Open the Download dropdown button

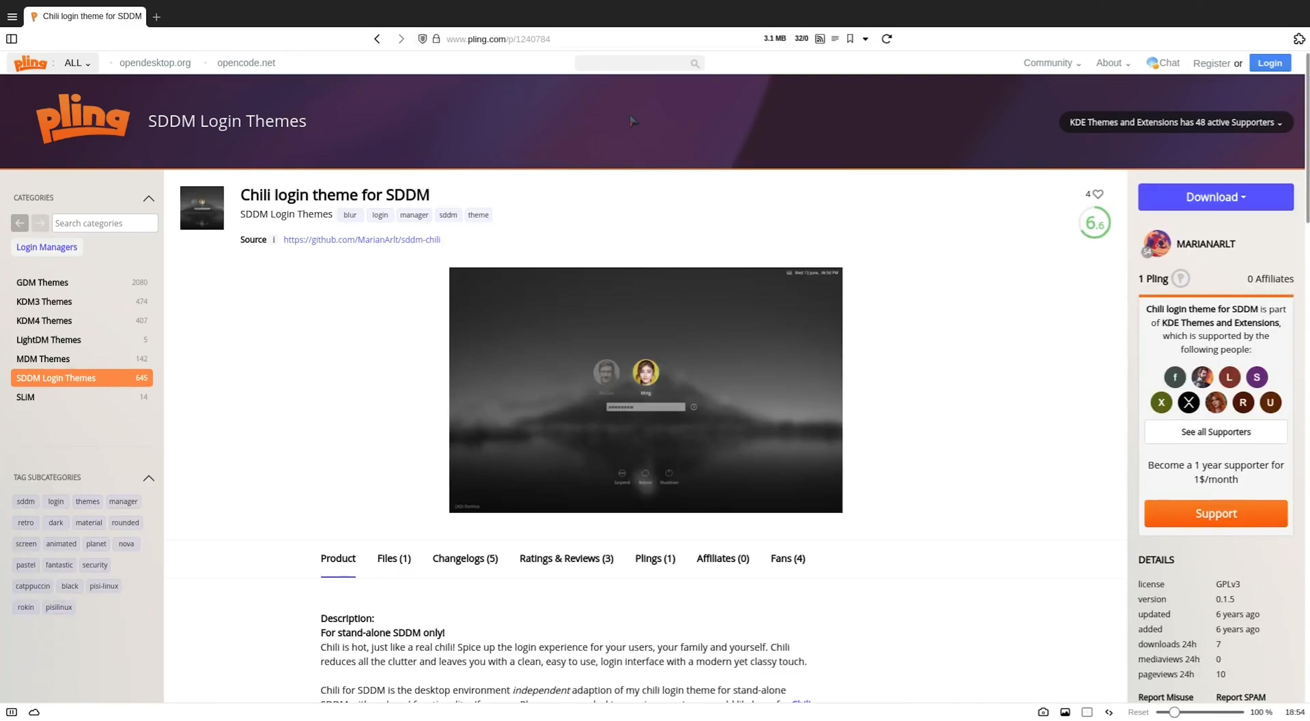click(1216, 197)
